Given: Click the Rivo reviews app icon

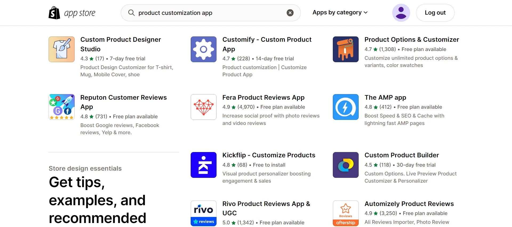Looking at the screenshot, I should click(203, 213).
